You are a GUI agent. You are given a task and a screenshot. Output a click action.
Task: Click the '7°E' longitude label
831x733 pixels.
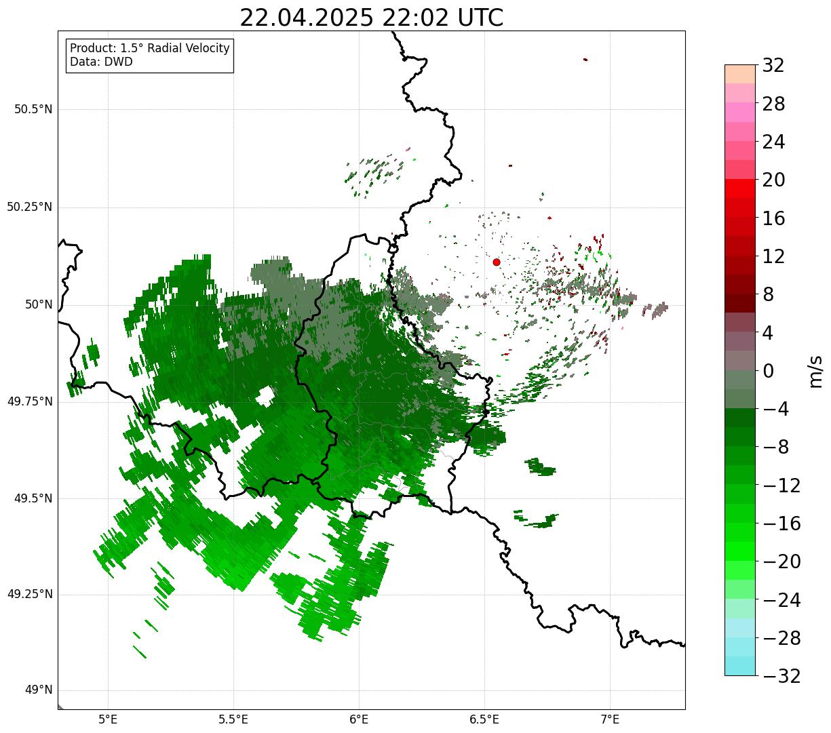[610, 719]
